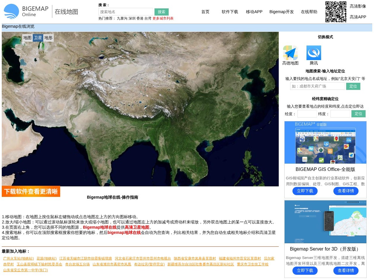Click the BIGEMAP GIS Office product screenshot
Viewport: 374px width, 280px height.
point(325,142)
